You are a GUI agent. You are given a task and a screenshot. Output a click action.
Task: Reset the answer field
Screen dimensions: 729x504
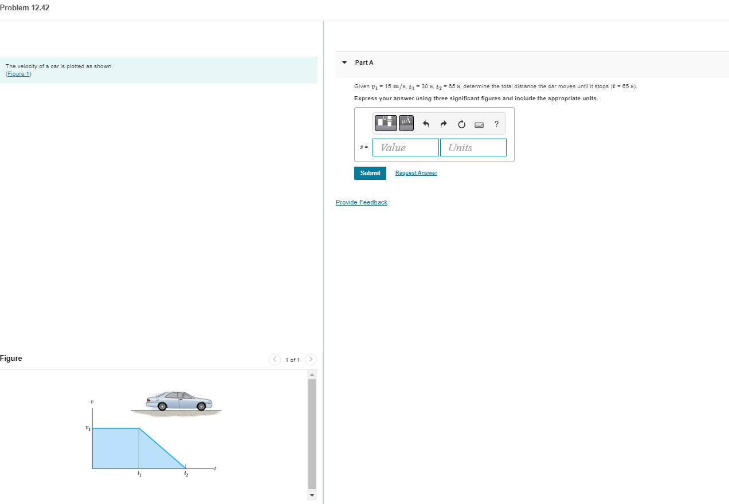coord(461,124)
